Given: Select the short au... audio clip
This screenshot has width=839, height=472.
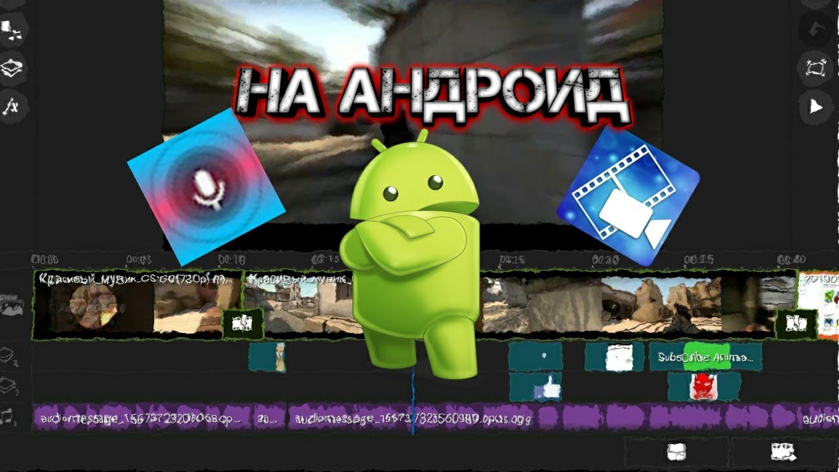Looking at the screenshot, I should tap(270, 418).
